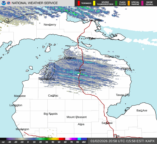
Task: Click the Newberry city label
Action: (x=50, y=25)
